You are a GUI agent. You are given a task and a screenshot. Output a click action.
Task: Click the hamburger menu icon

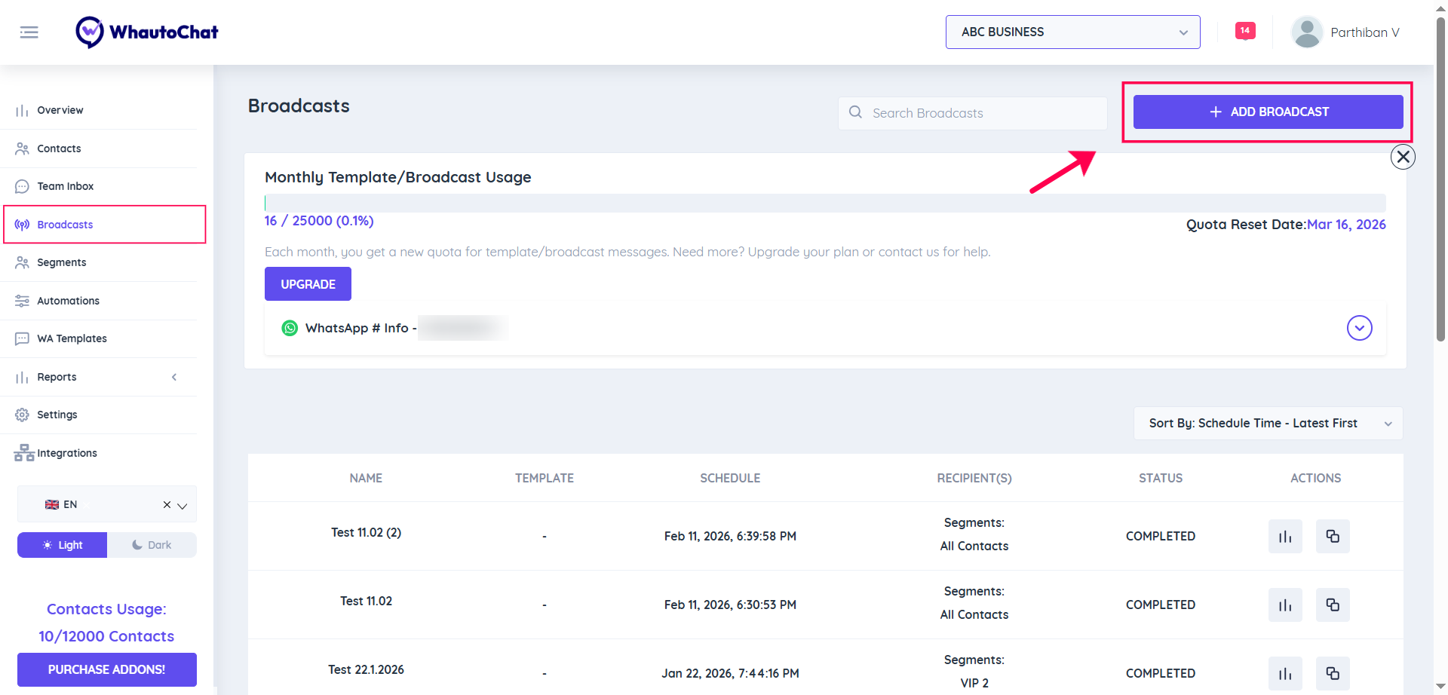pos(29,32)
